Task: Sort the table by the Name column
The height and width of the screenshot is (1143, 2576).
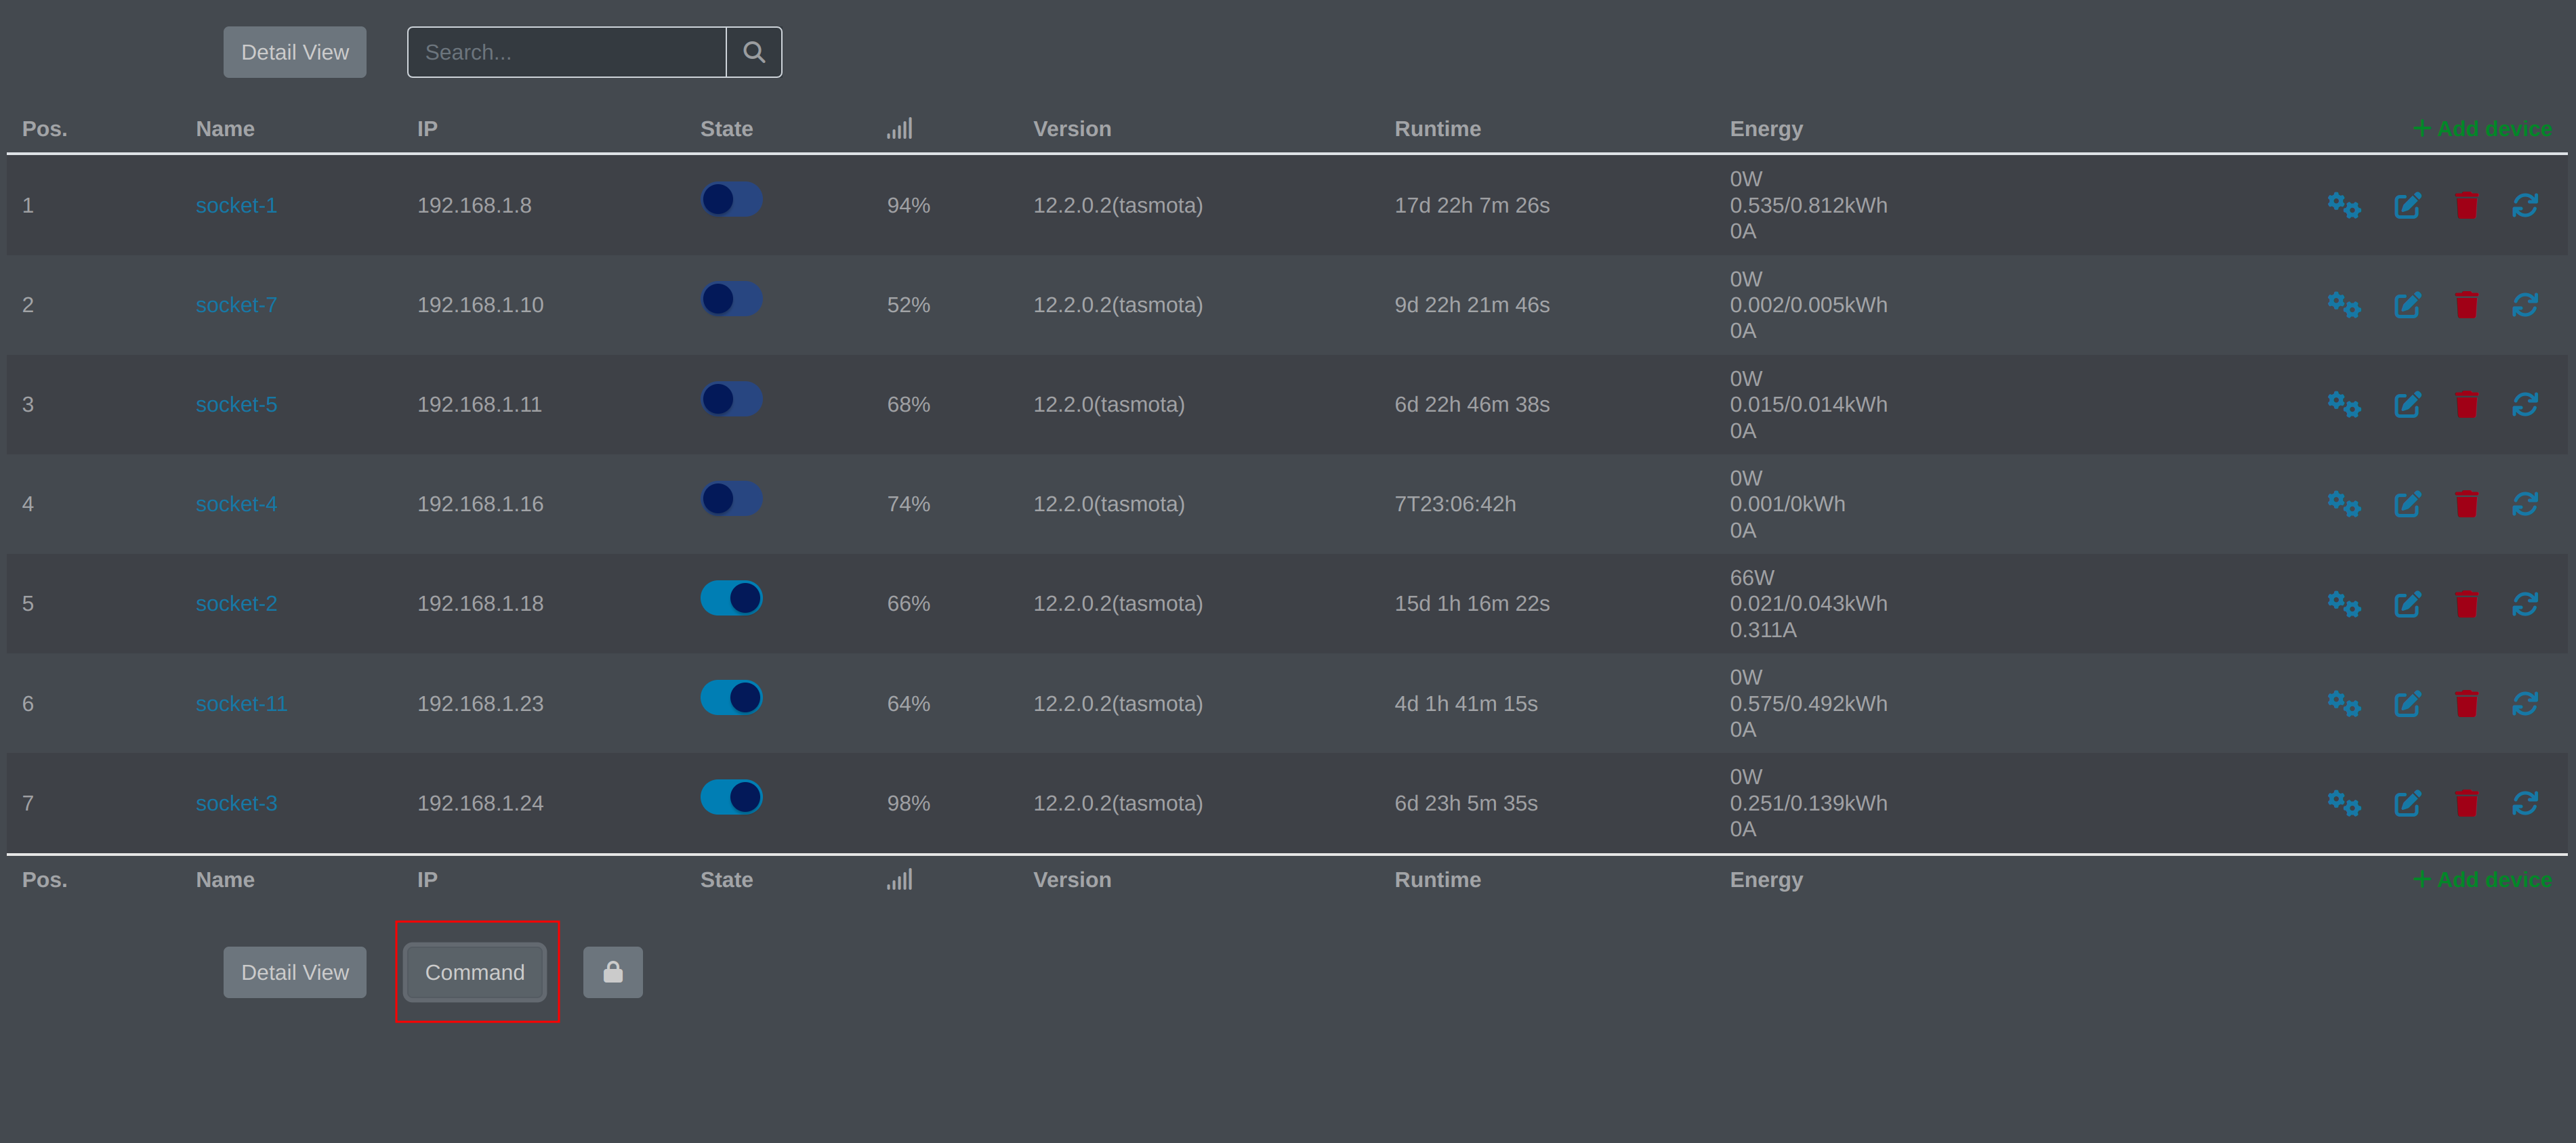Action: coord(225,128)
